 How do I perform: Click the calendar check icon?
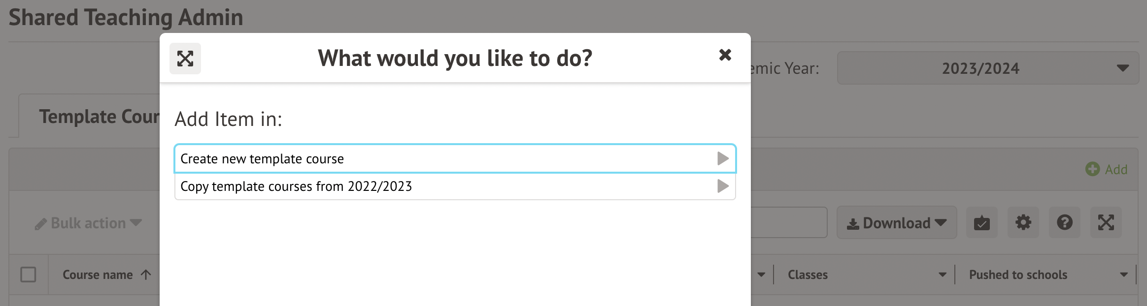click(981, 223)
